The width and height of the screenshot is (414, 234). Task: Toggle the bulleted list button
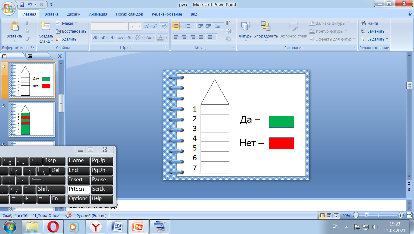(175, 26)
